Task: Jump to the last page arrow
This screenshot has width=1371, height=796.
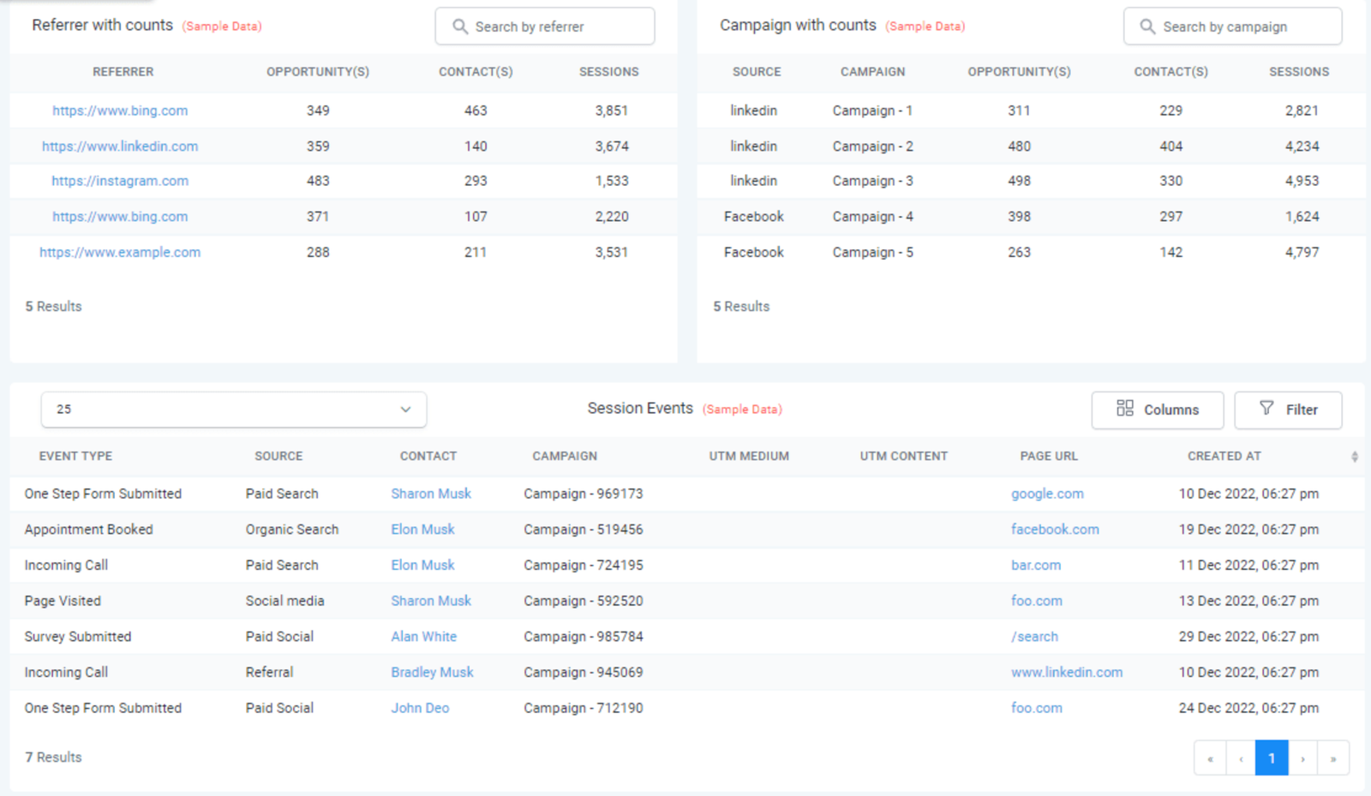Action: (x=1333, y=758)
